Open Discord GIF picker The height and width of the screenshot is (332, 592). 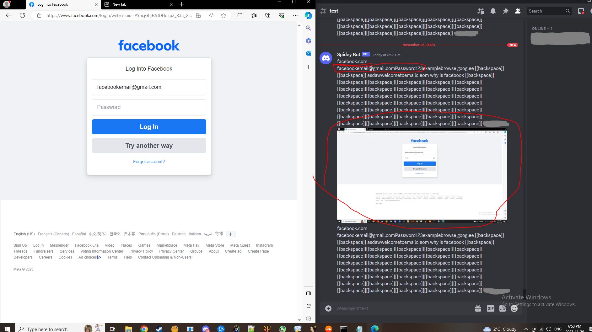[x=490, y=308]
